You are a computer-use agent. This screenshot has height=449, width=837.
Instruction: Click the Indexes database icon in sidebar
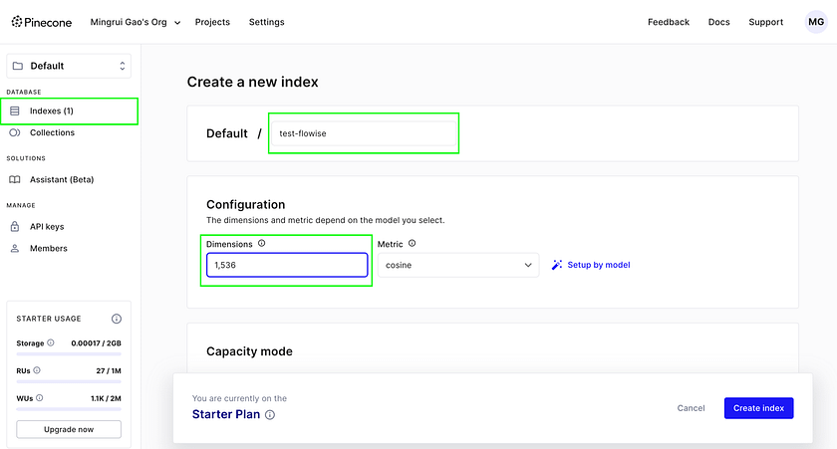(x=15, y=111)
